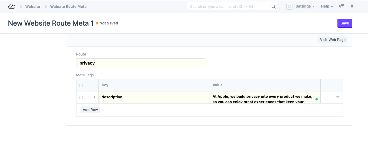Viewport: 368px width, 143px height.
Task: Focus the Route input field
Action: 140,63
